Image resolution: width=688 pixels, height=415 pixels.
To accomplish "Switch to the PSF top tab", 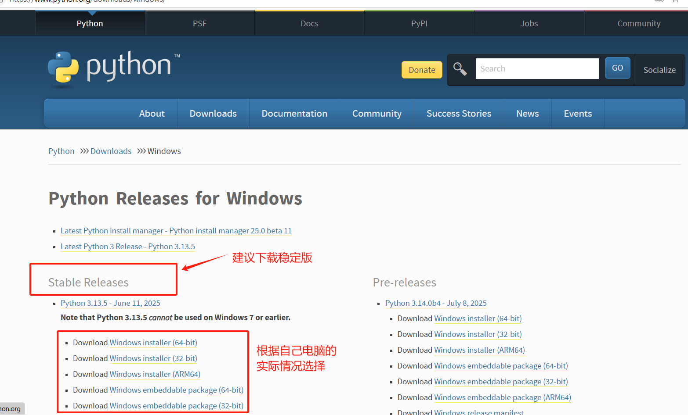I will (199, 23).
